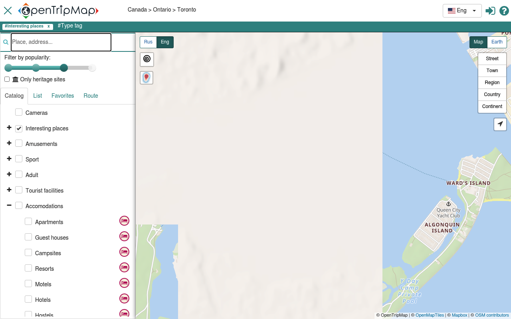The width and height of the screenshot is (511, 319).
Task: Check the Accomodations checkbox
Action: click(19, 205)
